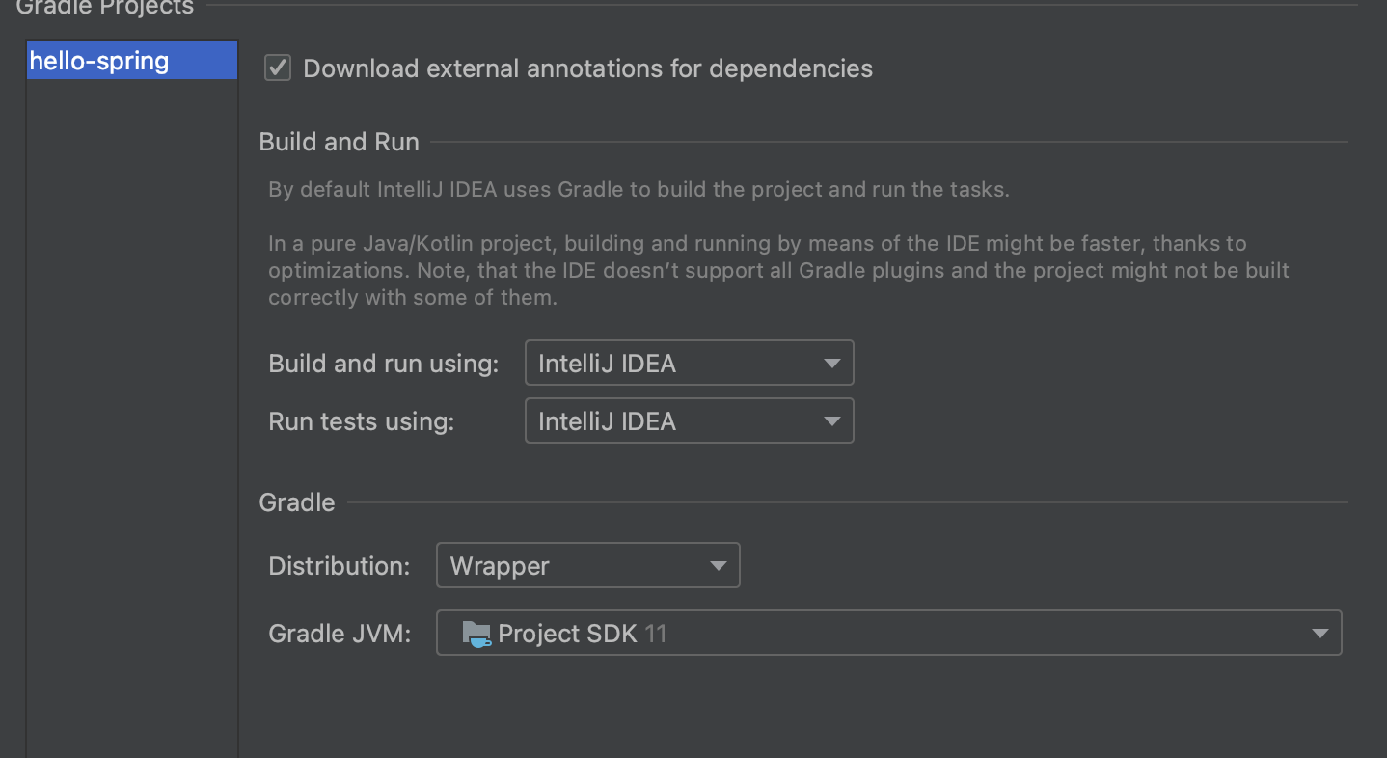Click the Gradle section heading
This screenshot has height=758, width=1387.
297,502
